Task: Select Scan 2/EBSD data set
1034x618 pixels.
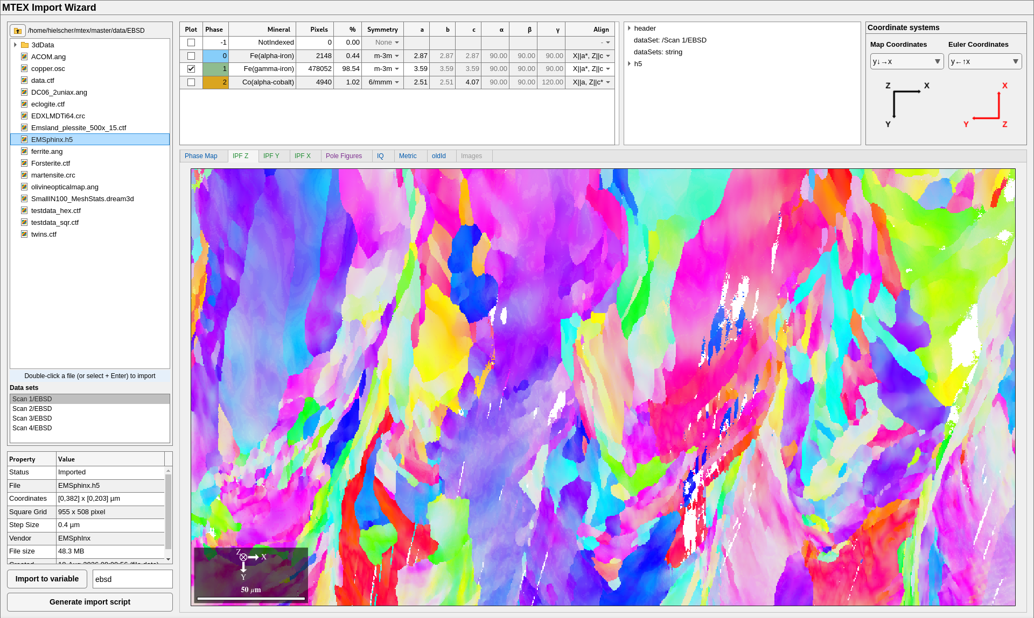Action: 90,409
